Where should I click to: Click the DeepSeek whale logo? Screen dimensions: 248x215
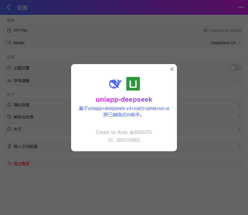click(x=115, y=84)
